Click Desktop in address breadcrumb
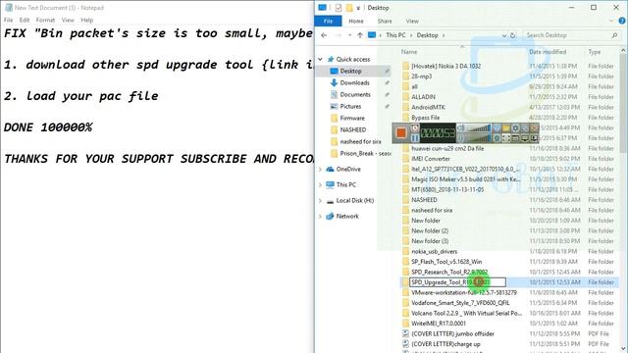 [x=428, y=35]
